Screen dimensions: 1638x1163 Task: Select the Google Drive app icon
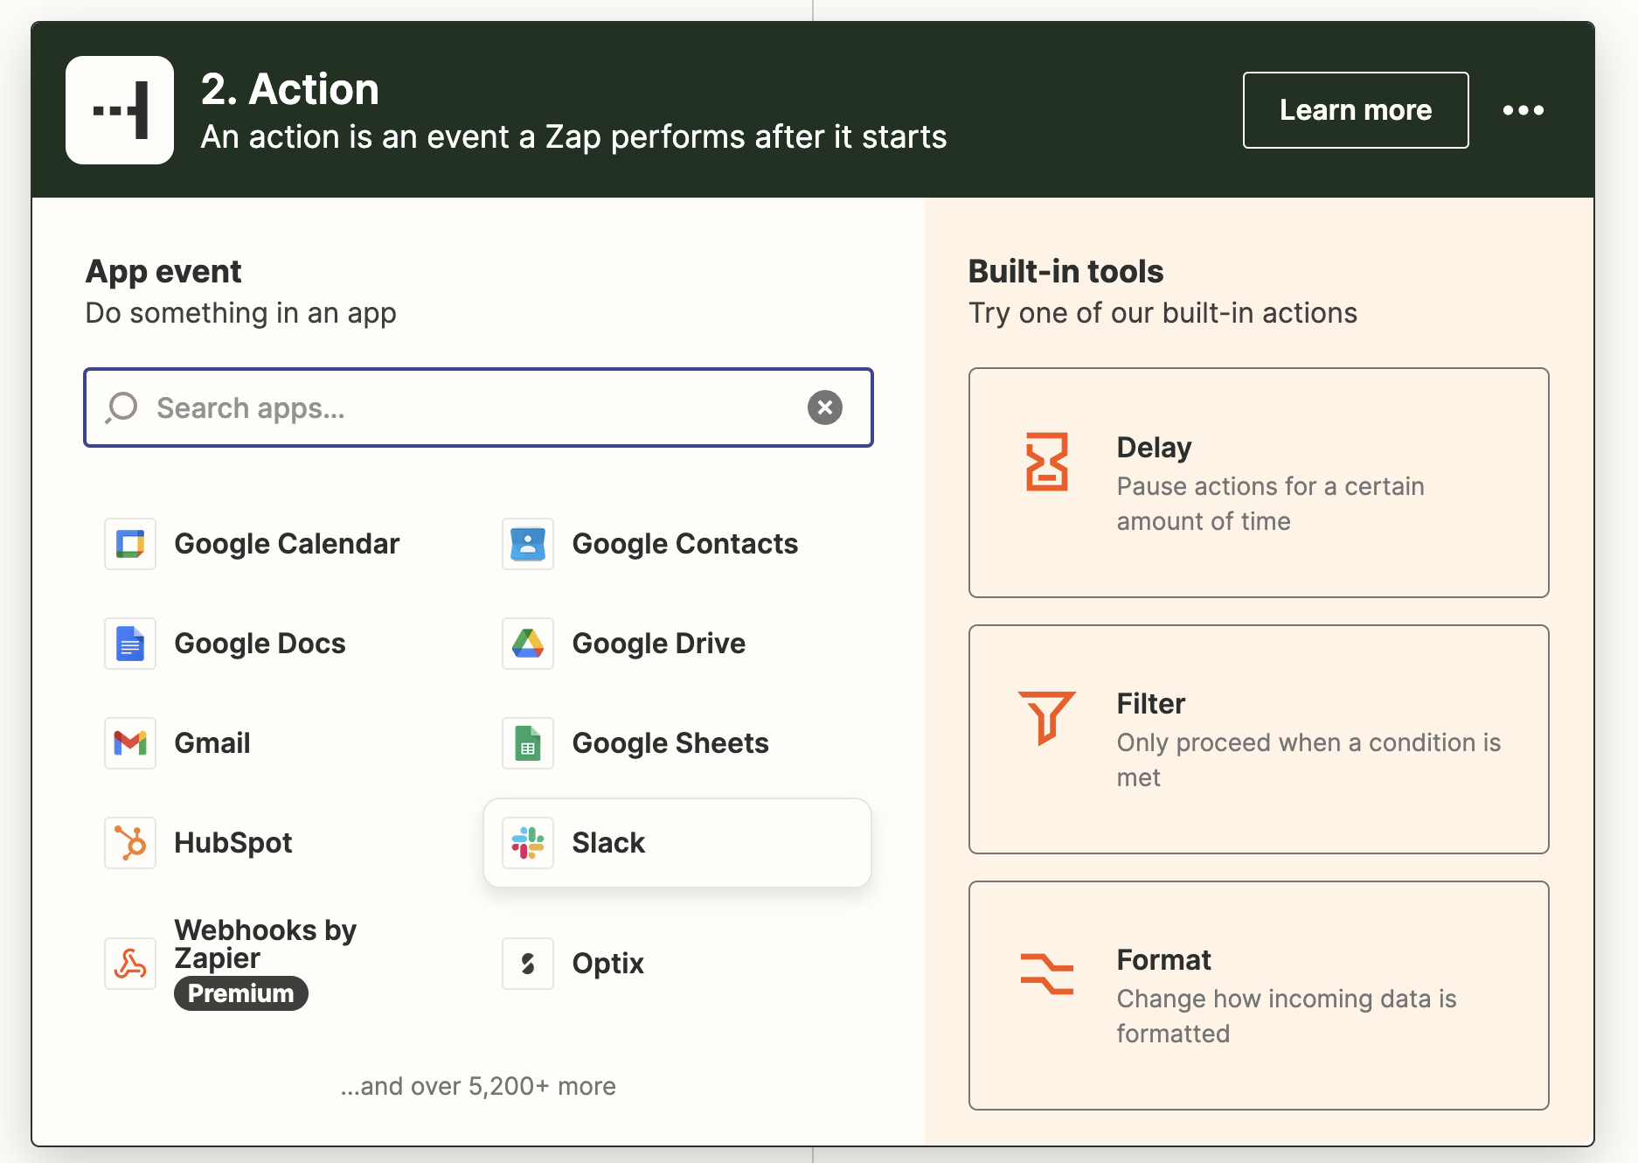pos(528,644)
